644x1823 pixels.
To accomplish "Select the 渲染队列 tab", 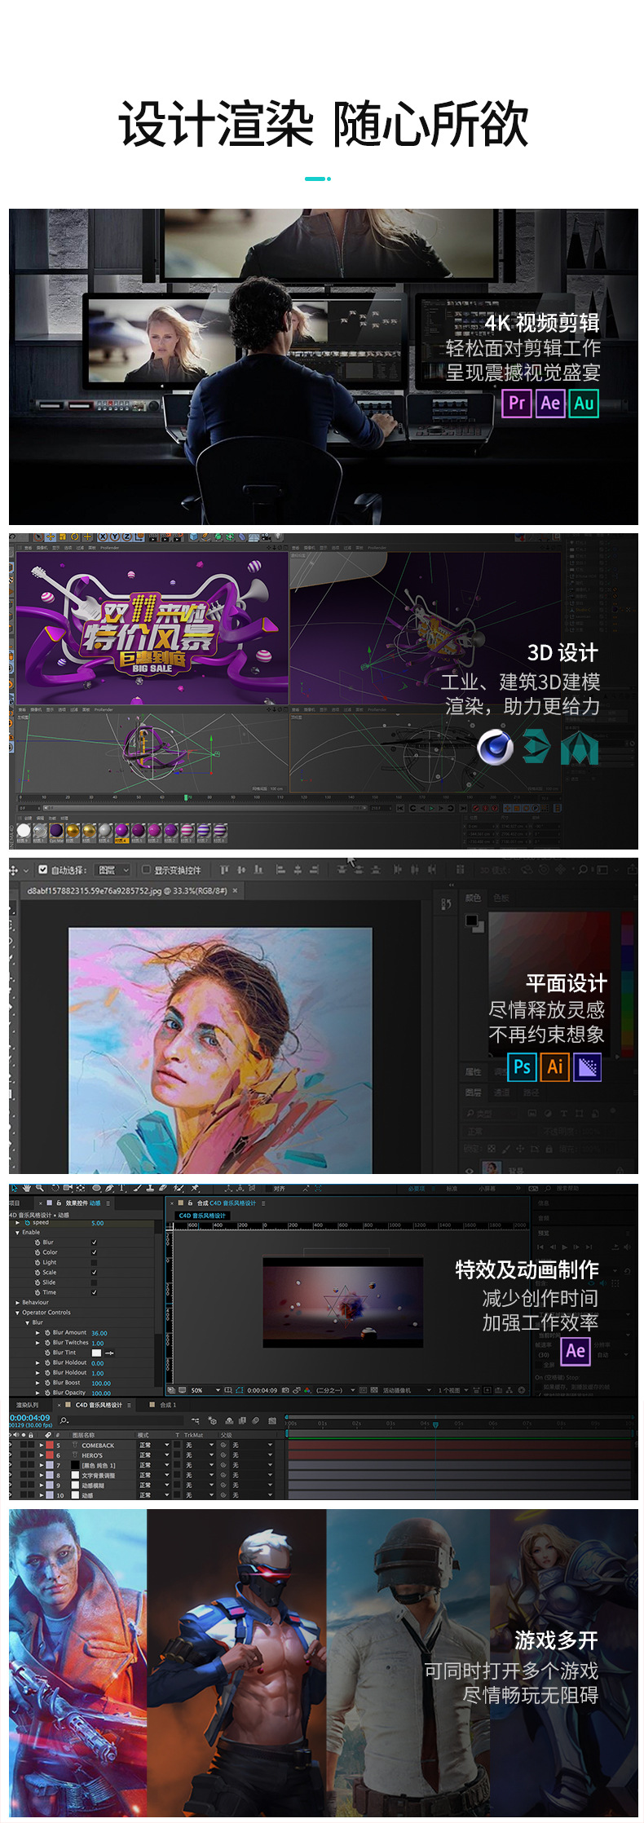I will point(27,1405).
